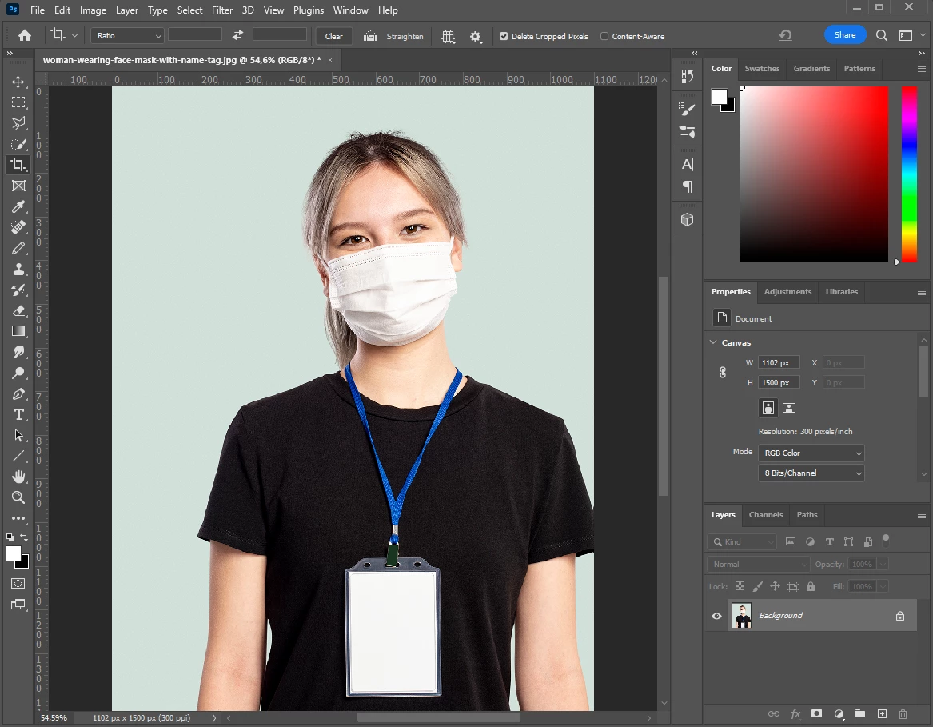Open the 8 Bits/Channel dropdown
The width and height of the screenshot is (933, 727).
(x=811, y=473)
